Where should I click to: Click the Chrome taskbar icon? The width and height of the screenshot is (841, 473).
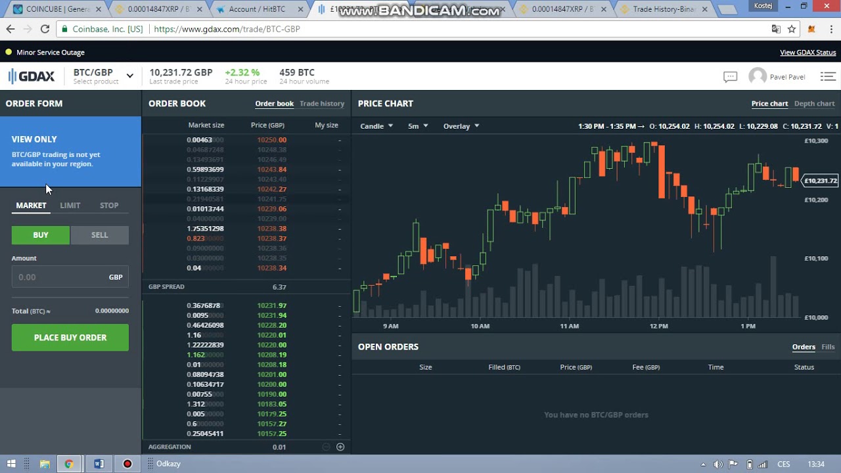coord(69,464)
